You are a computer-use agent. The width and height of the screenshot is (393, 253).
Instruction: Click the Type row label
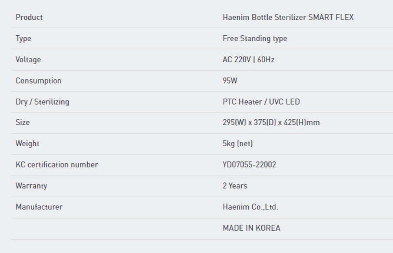tap(23, 38)
